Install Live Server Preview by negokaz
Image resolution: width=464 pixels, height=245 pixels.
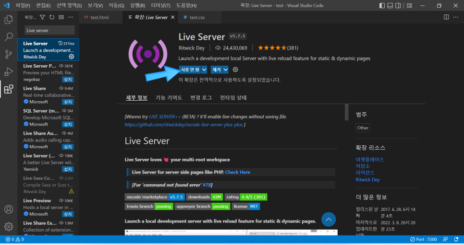(68, 80)
